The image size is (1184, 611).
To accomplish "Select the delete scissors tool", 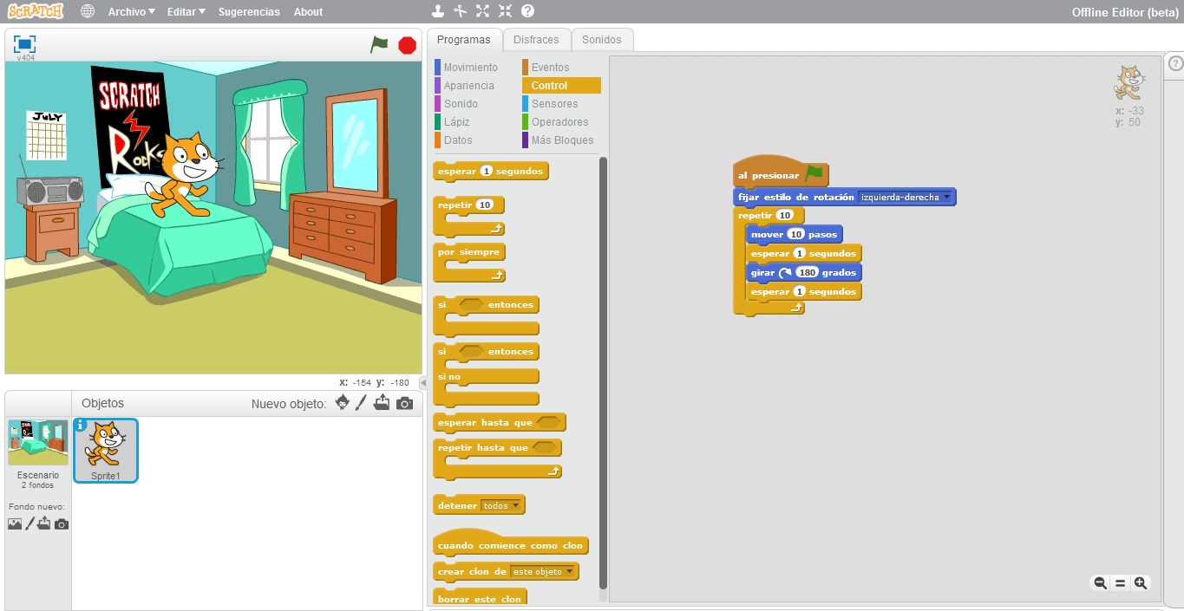I will tap(460, 11).
